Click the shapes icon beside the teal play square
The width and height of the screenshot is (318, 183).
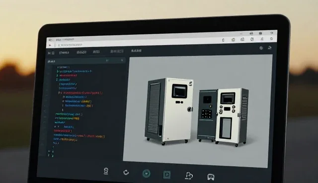point(189,176)
